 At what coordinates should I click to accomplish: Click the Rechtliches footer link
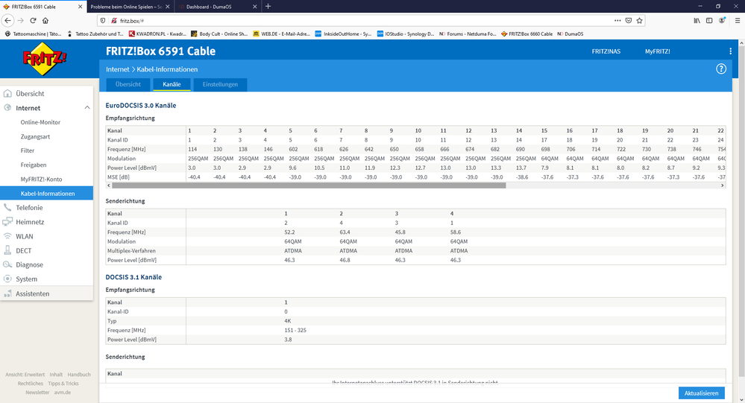(x=31, y=384)
